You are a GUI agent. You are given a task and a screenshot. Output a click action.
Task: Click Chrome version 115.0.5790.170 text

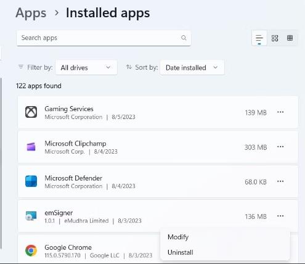pyautogui.click(x=62, y=255)
